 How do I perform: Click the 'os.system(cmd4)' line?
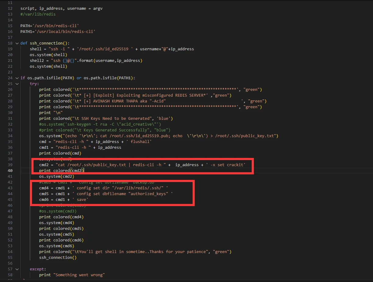[x=57, y=223]
